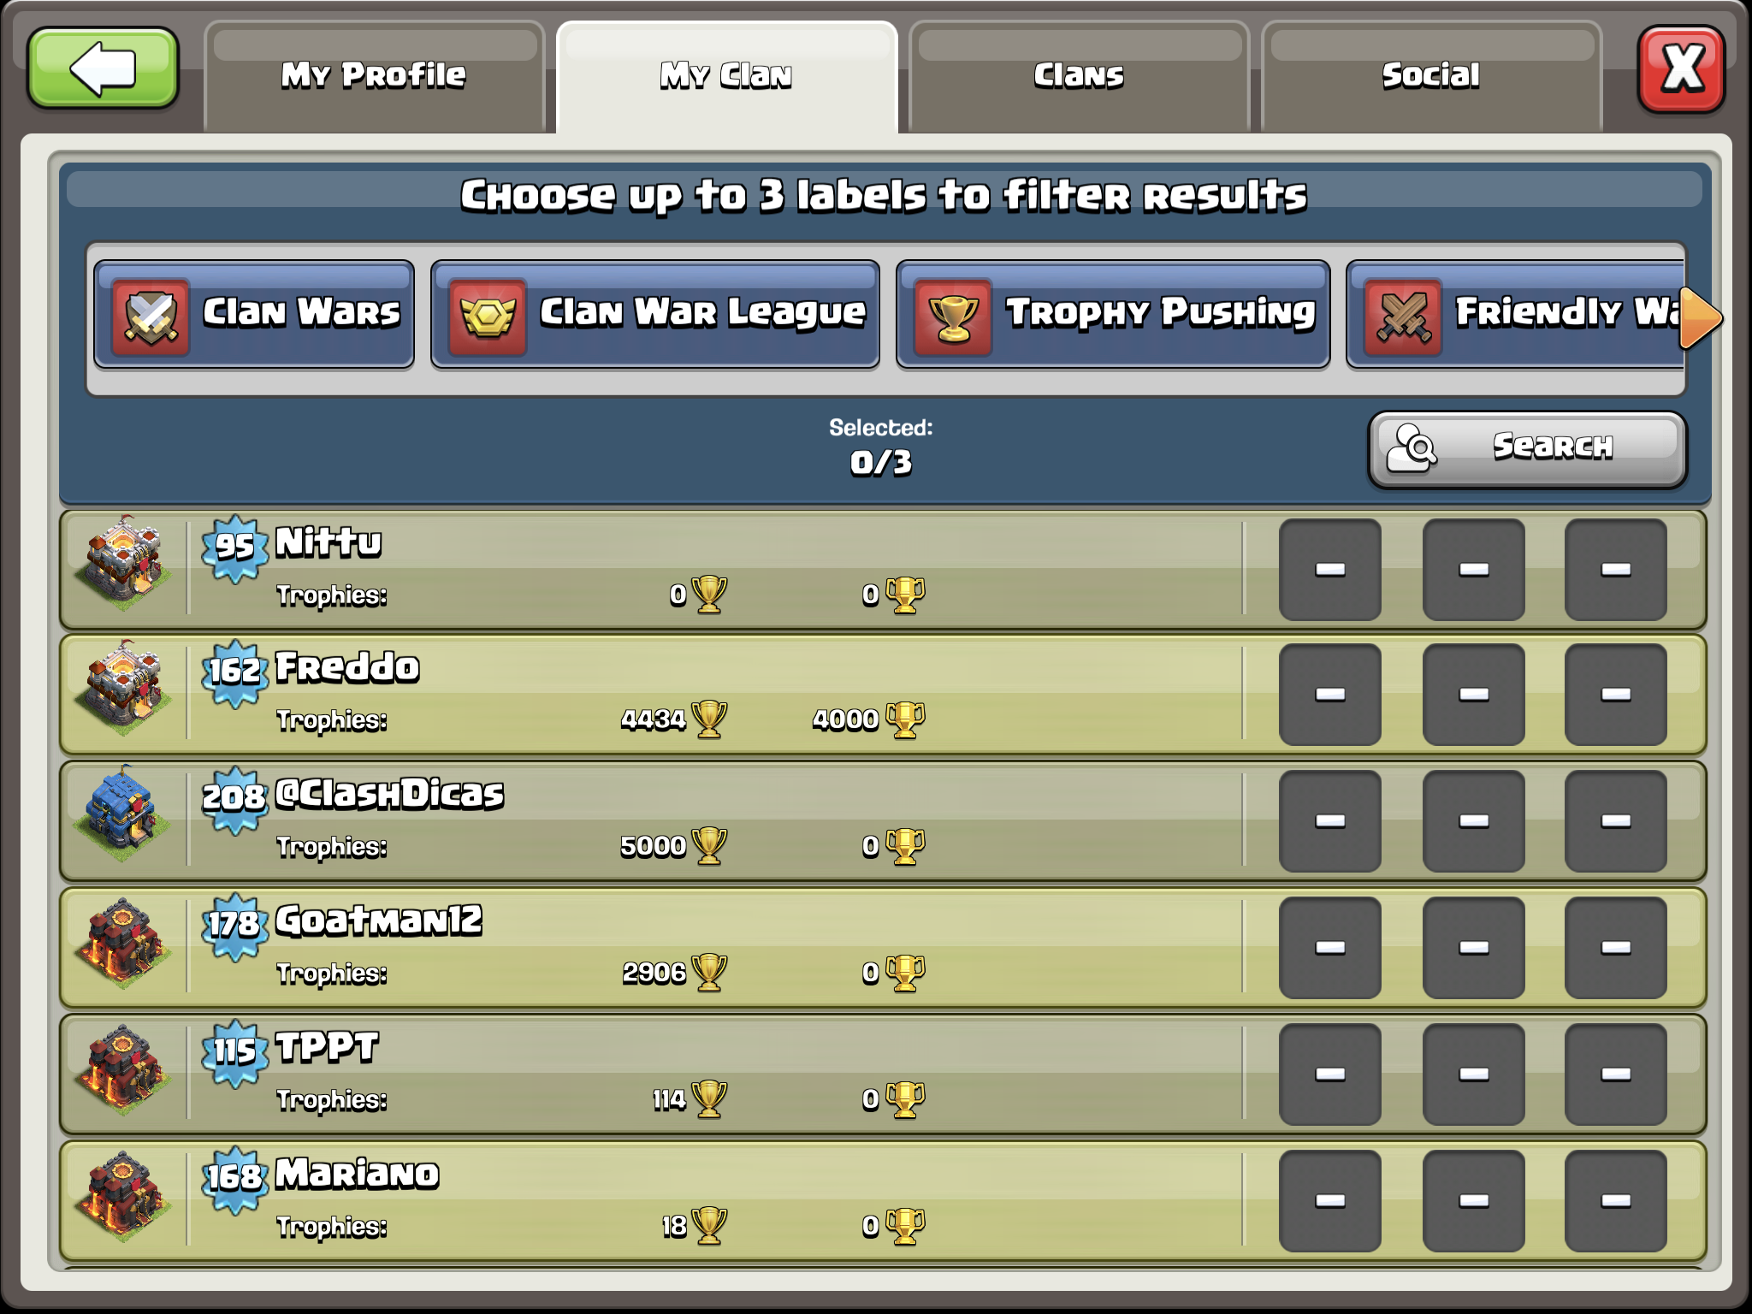This screenshot has width=1752, height=1314.
Task: Click the crossed swords Clan Wars icon
Action: tap(151, 317)
